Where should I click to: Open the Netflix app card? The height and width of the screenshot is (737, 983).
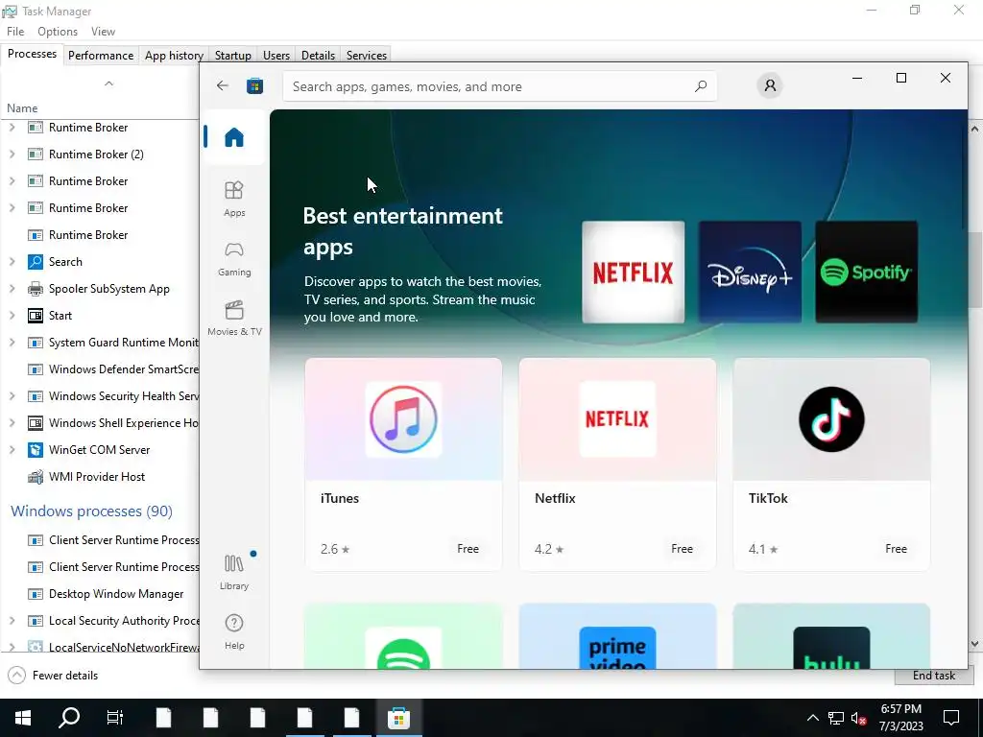pyautogui.click(x=617, y=464)
